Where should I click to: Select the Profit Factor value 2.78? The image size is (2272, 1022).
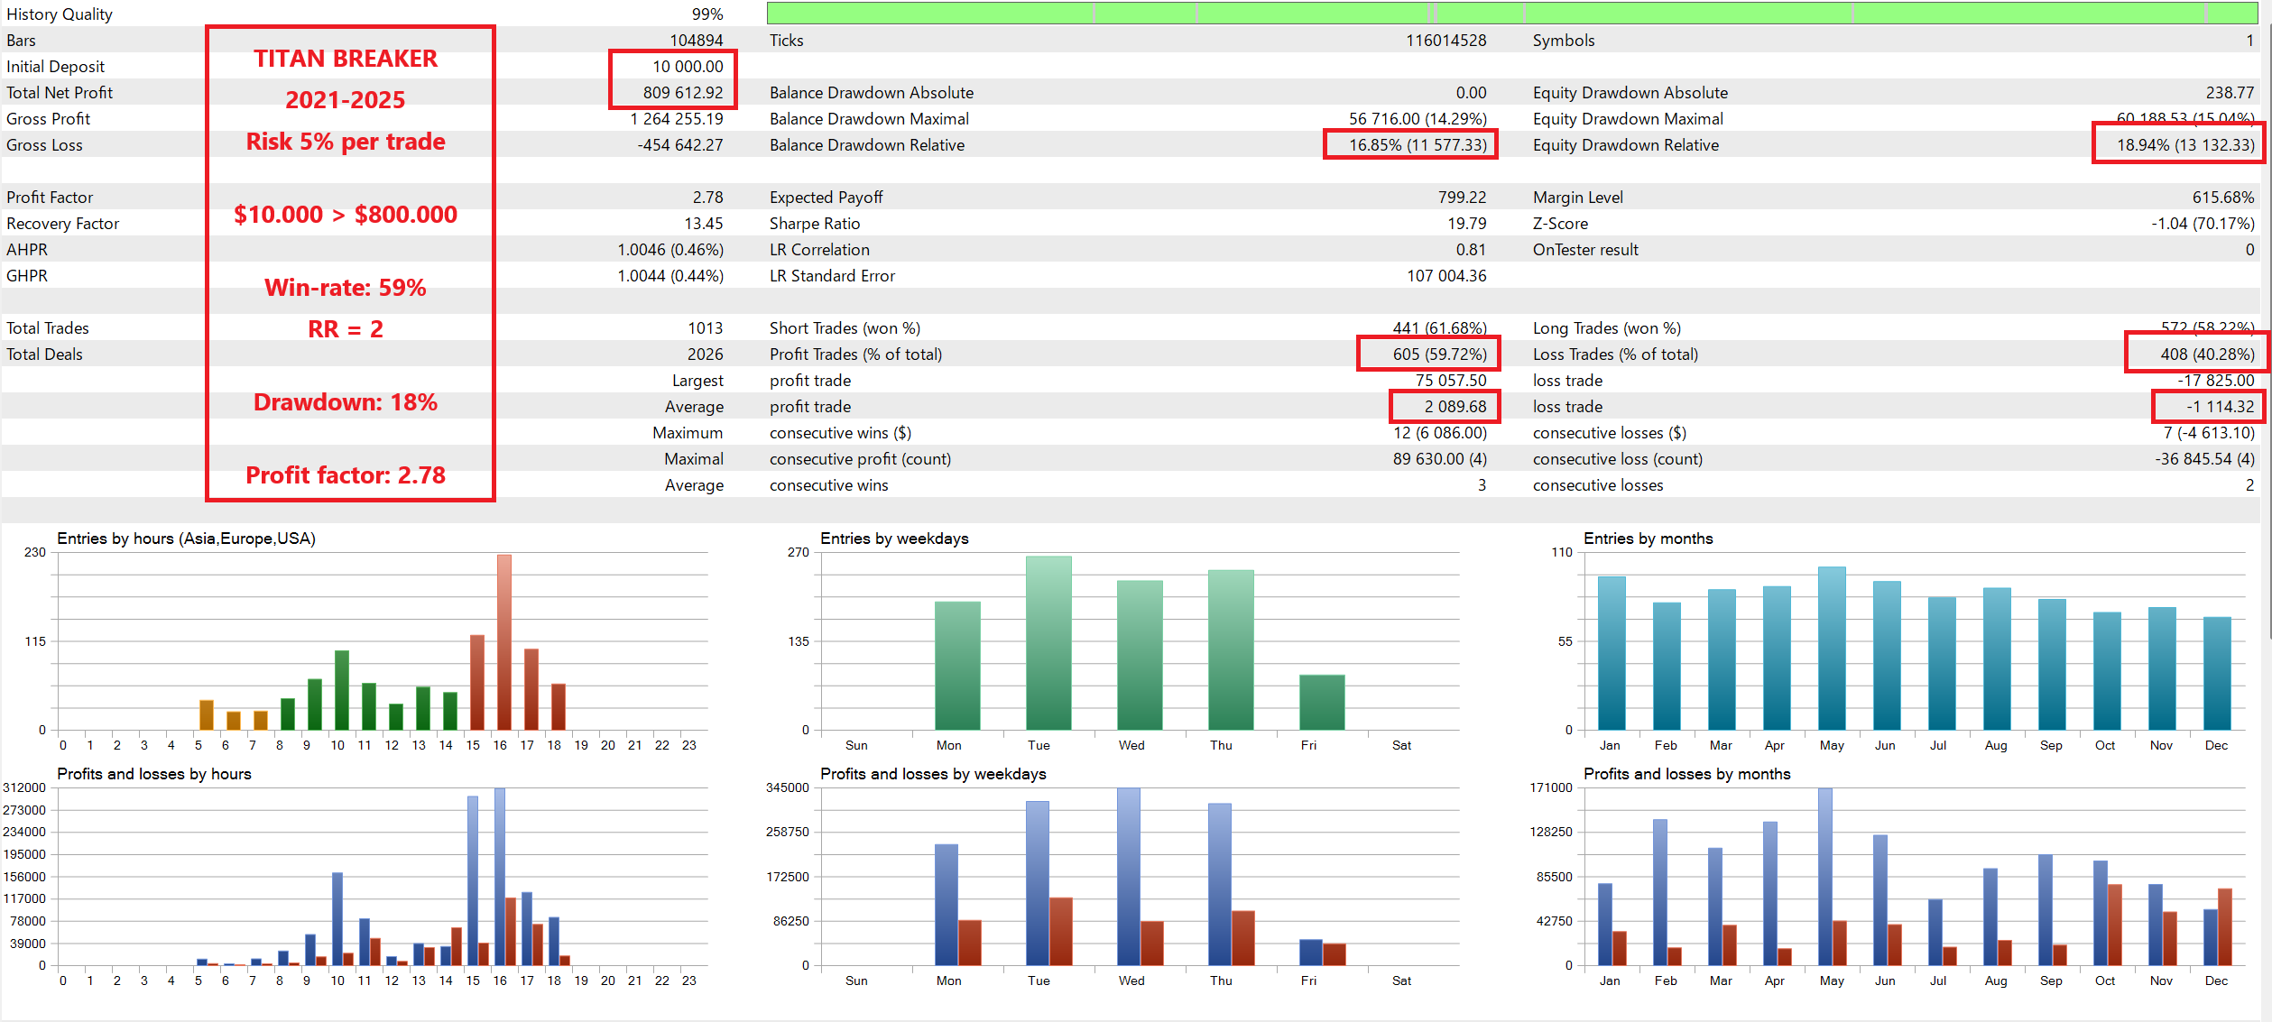(x=707, y=198)
